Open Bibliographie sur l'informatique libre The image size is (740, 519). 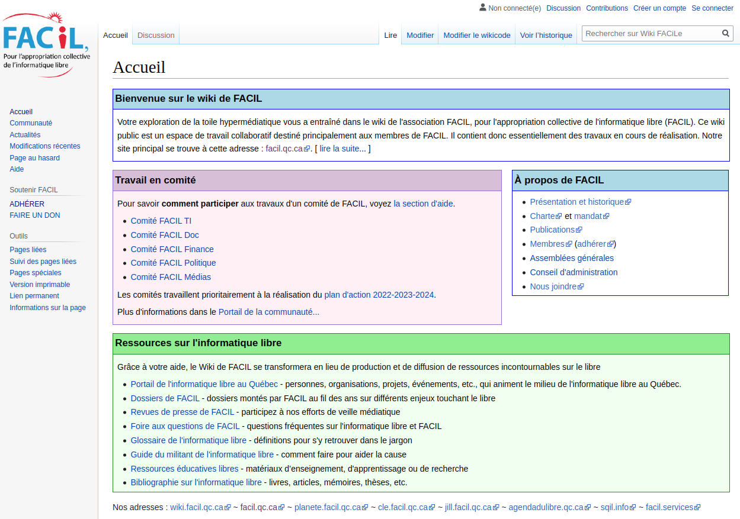(x=196, y=482)
